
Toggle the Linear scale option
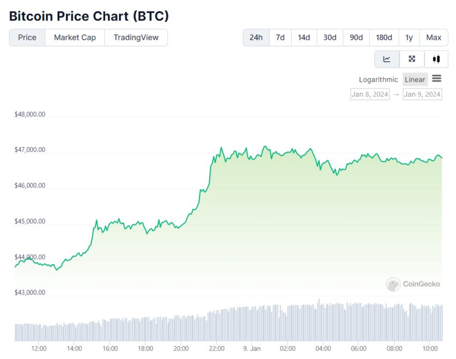(x=415, y=79)
